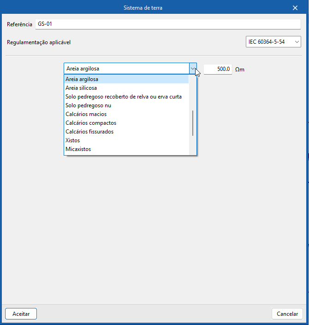The width and height of the screenshot is (309, 325).
Task: Click the dropdown list scrollbar thumb
Action: 193,123
